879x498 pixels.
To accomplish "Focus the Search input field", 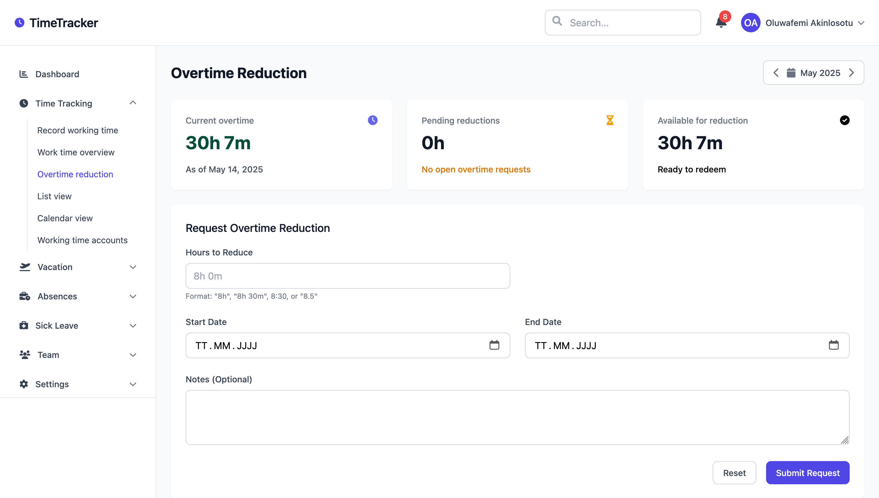I will point(623,23).
